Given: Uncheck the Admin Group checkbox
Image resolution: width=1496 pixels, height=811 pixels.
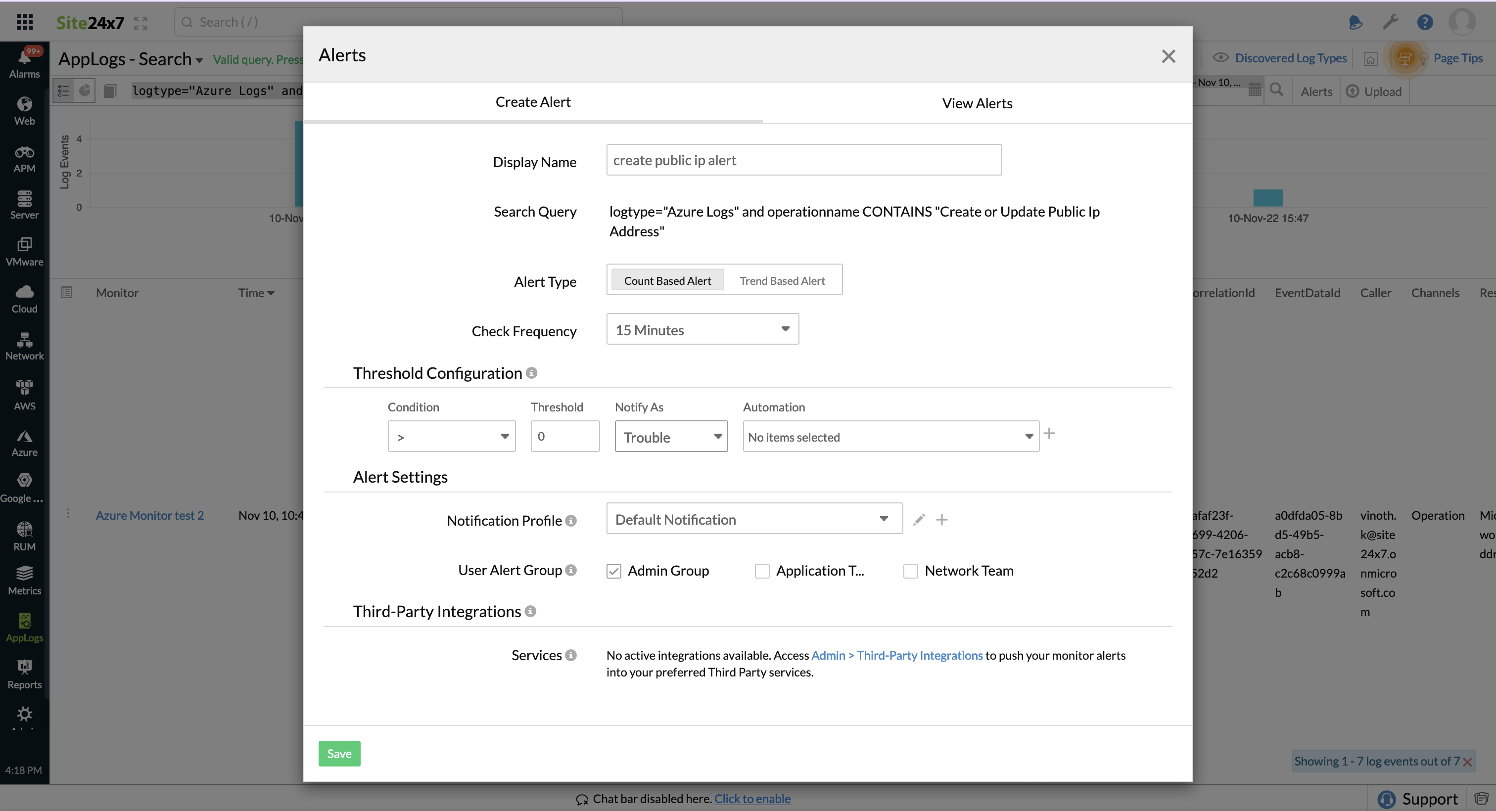Looking at the screenshot, I should (614, 571).
